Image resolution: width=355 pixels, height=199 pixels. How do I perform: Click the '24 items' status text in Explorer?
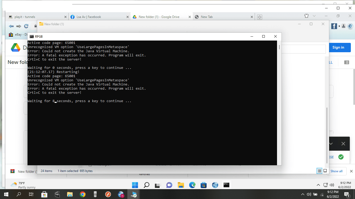tap(47, 171)
